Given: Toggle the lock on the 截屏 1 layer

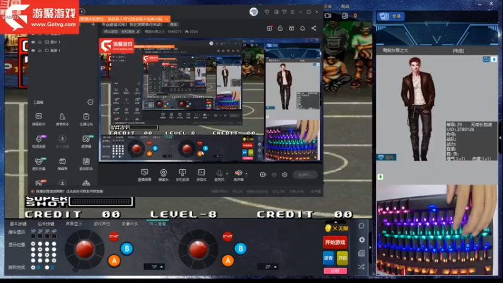Looking at the screenshot, I should pyautogui.click(x=40, y=50).
